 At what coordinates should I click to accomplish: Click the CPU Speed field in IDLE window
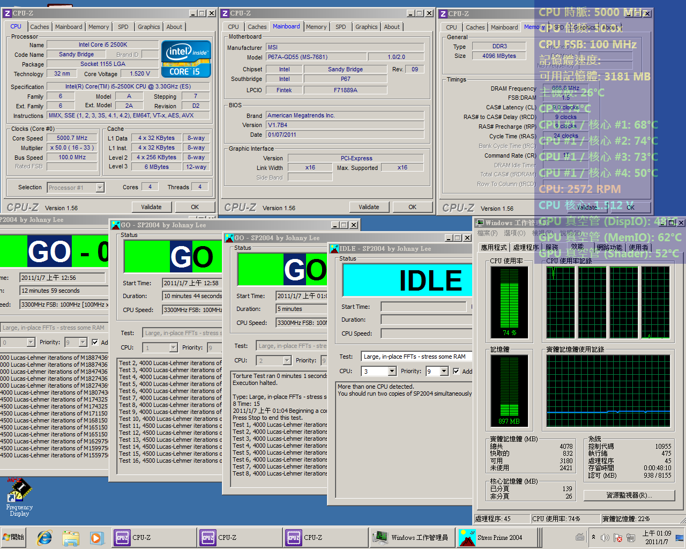pos(426,333)
